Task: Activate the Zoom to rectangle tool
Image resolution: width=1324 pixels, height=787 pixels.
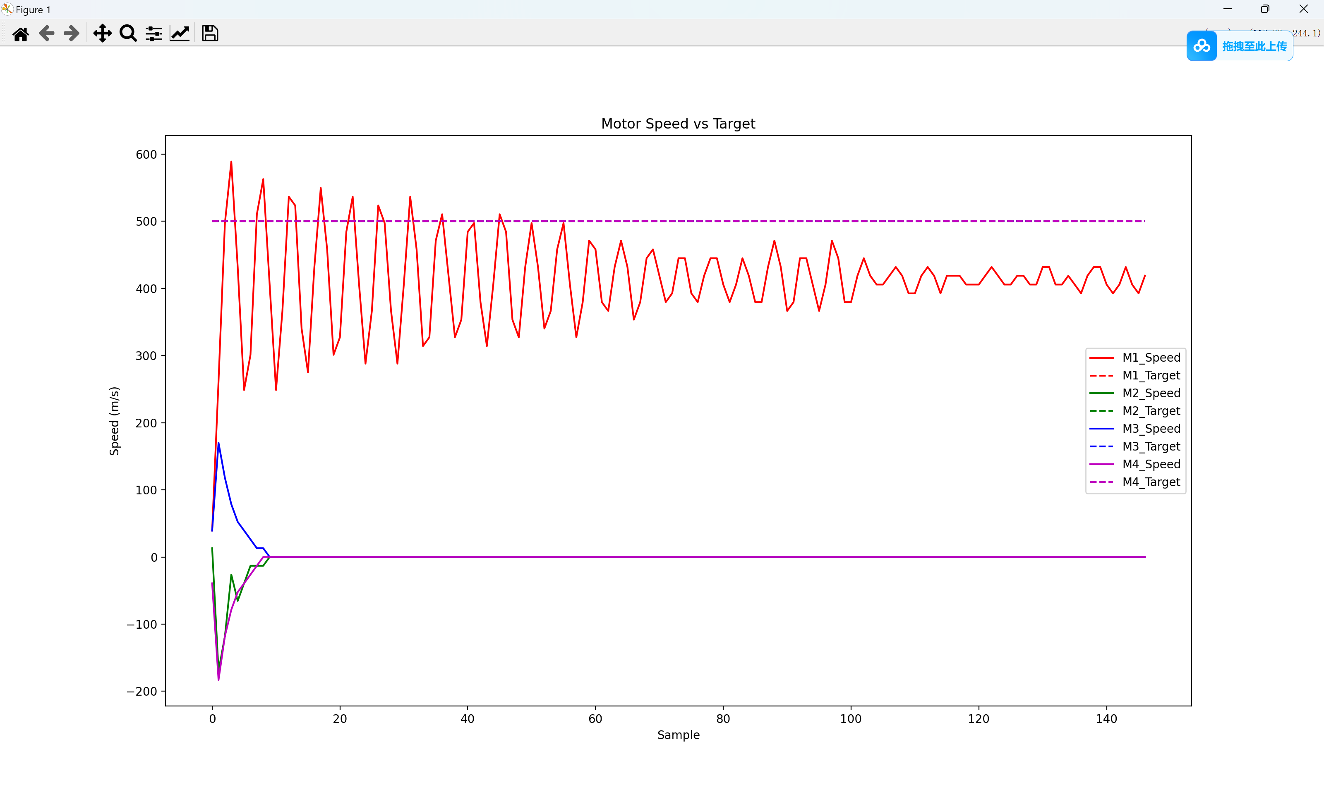Action: click(x=128, y=34)
